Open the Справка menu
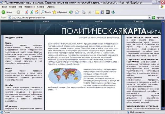 pyautogui.click(x=51, y=7)
